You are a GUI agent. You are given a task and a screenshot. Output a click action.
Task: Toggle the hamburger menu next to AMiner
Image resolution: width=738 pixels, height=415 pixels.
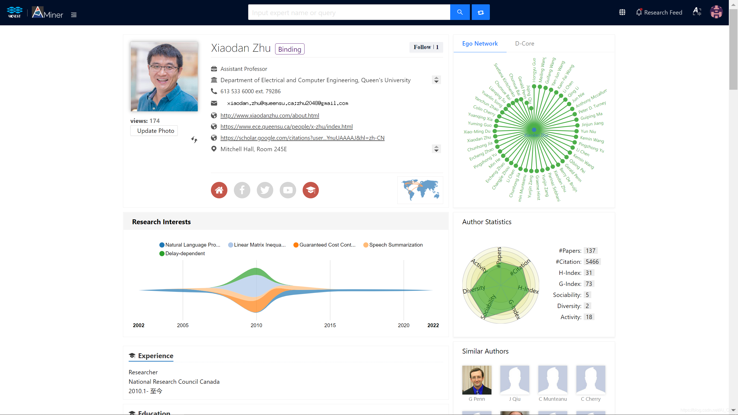coord(74,15)
